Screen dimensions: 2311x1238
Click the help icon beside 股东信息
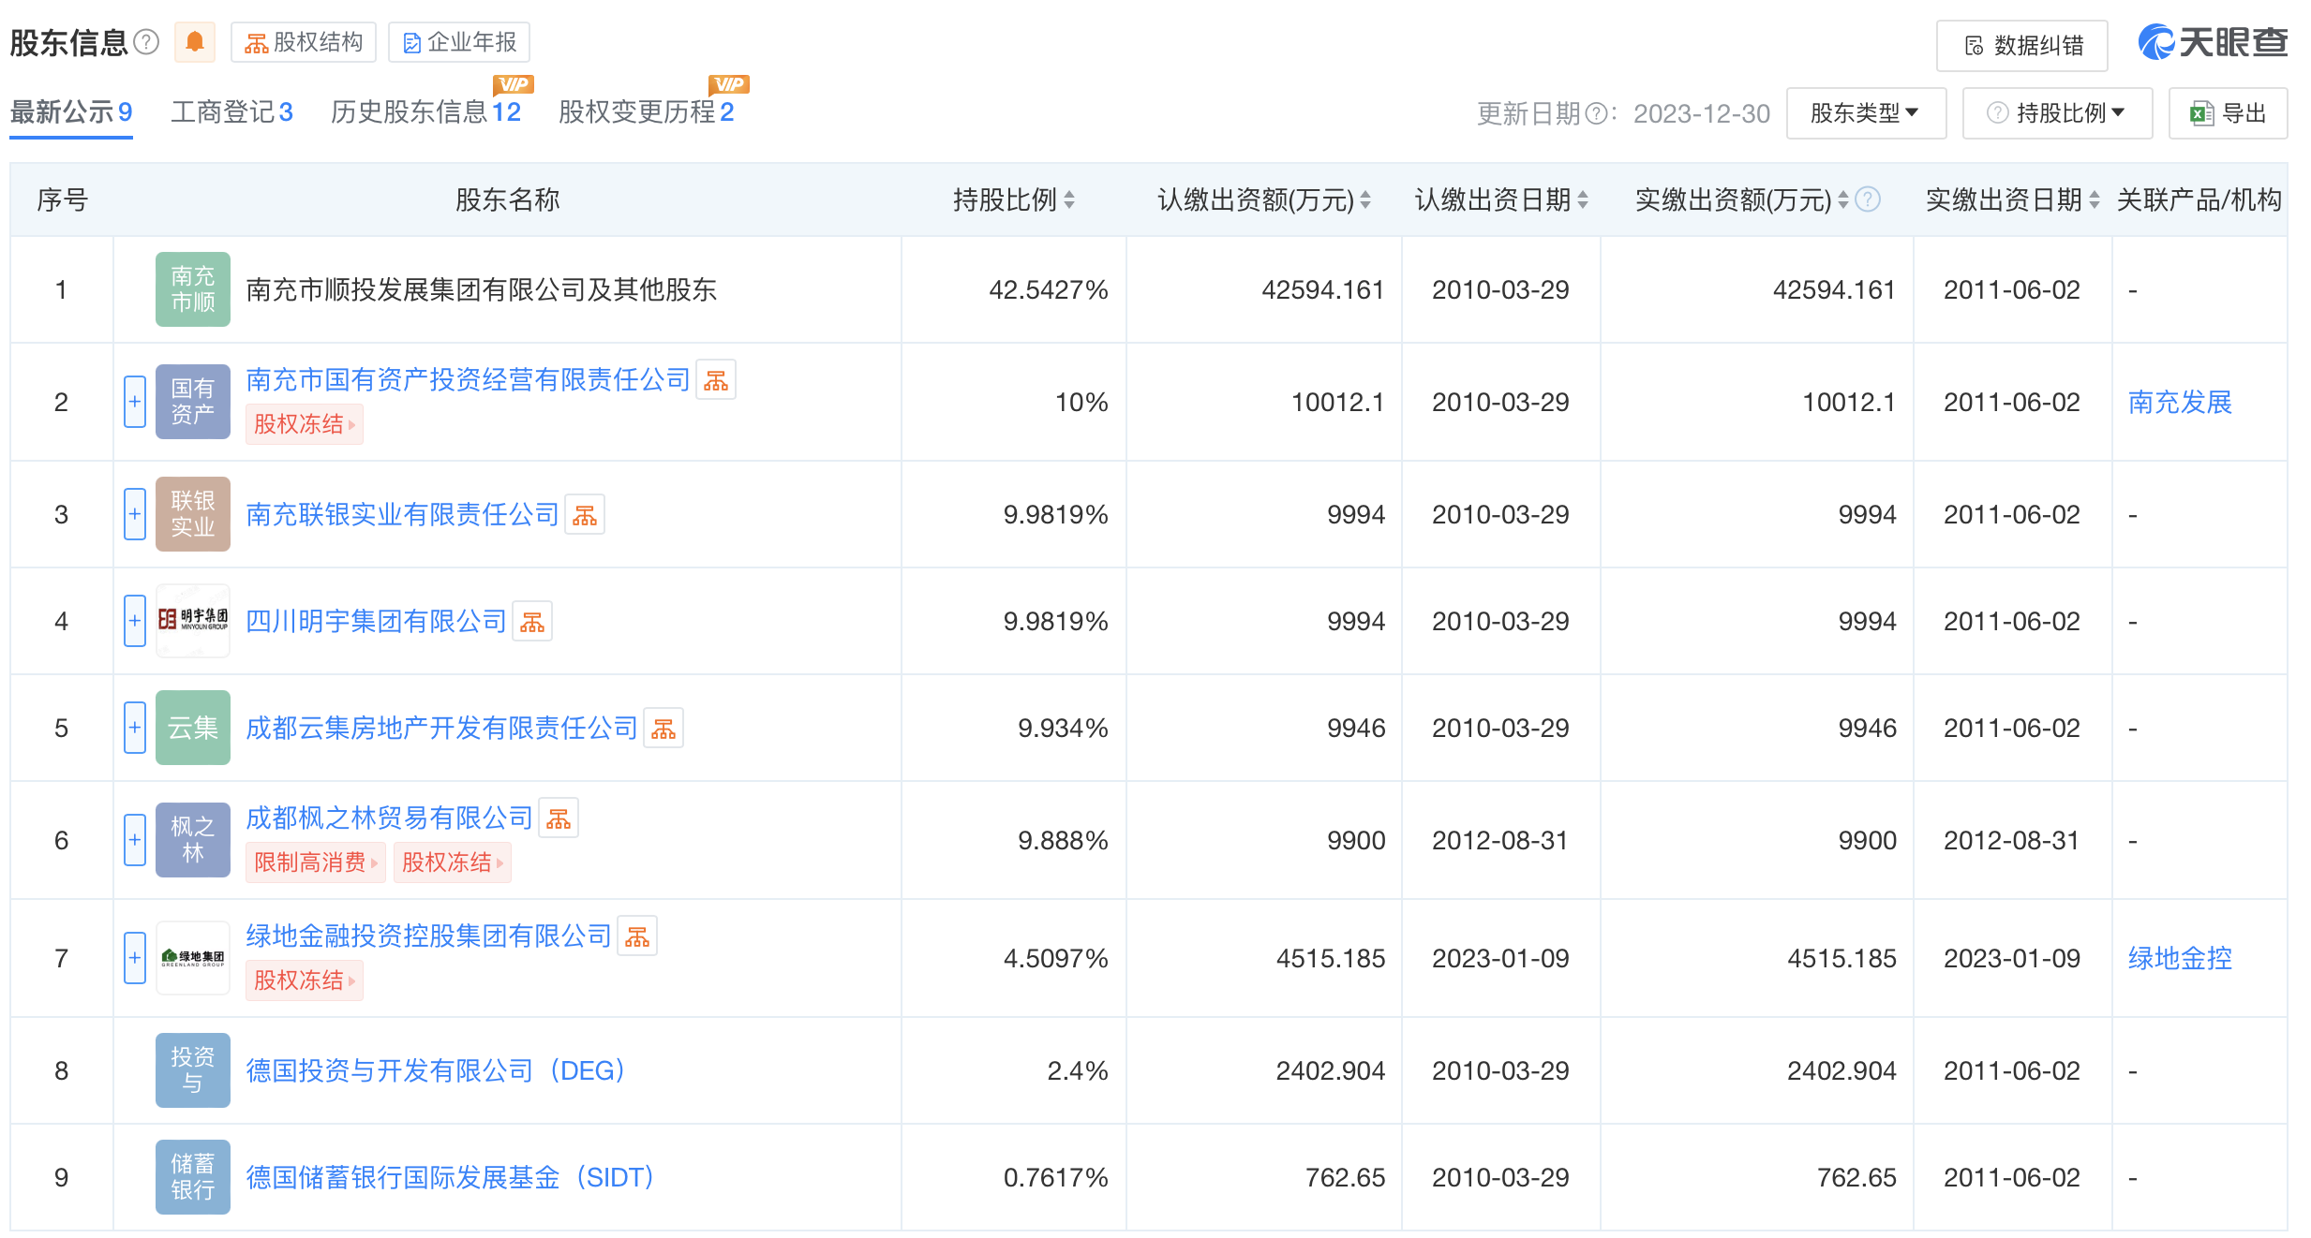tap(146, 42)
